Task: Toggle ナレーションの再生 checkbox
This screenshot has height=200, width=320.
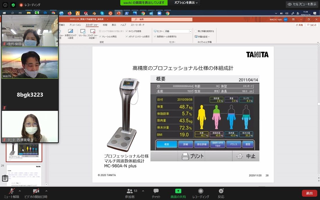Action: point(100,37)
